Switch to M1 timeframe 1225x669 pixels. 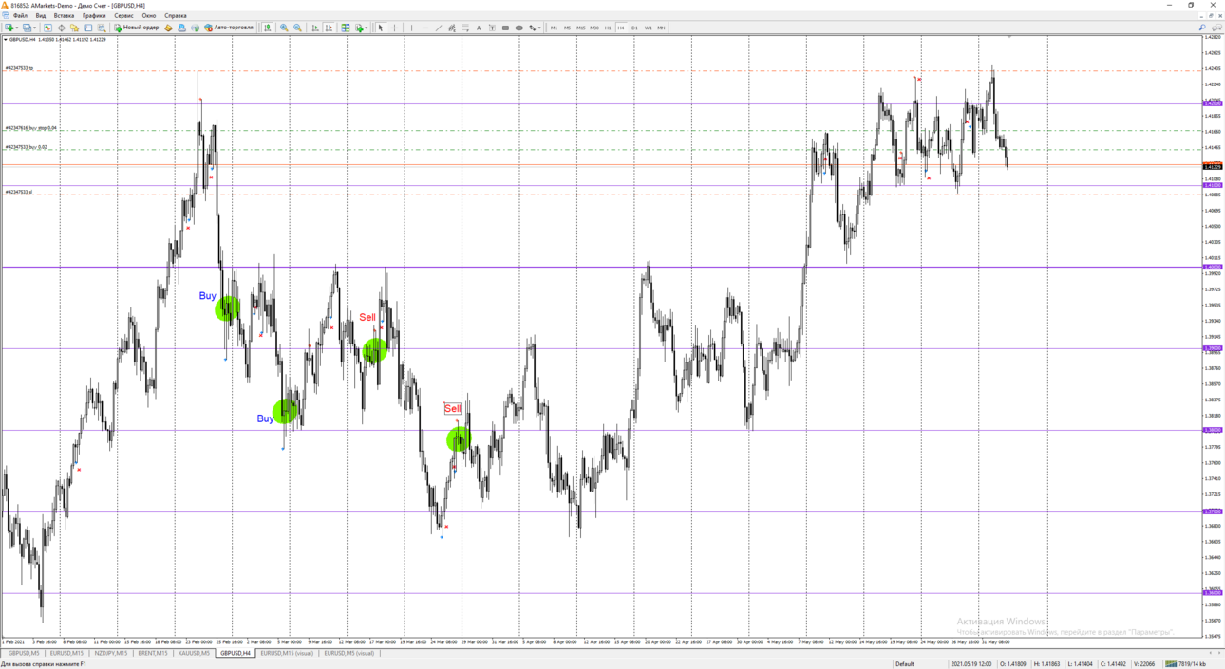point(554,28)
